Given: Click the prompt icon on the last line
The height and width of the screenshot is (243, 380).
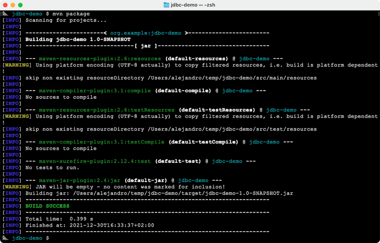Looking at the screenshot, I should 6,238.
